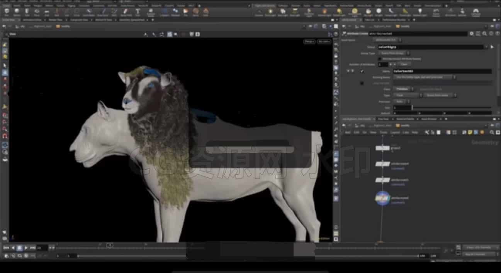Select the Box shelf tool
The height and width of the screenshot is (273, 501).
(x=7, y=12)
